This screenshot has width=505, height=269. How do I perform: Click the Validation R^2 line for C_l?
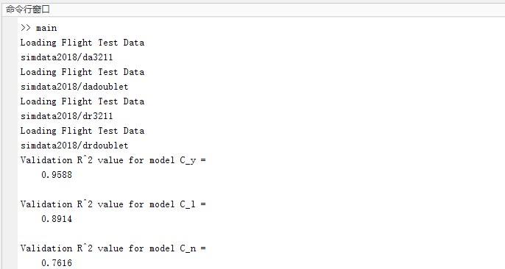point(113,204)
